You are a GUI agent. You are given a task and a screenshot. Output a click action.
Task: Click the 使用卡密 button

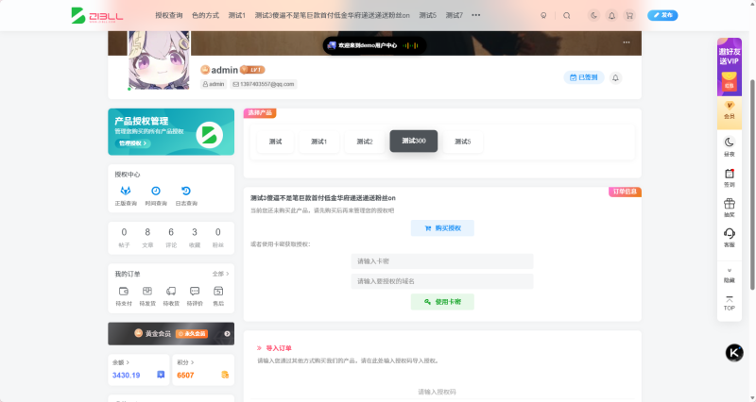(x=442, y=302)
